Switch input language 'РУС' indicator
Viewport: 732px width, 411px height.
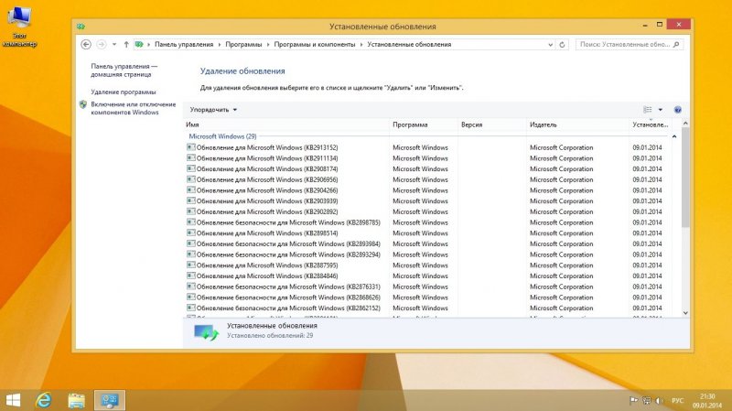point(677,400)
